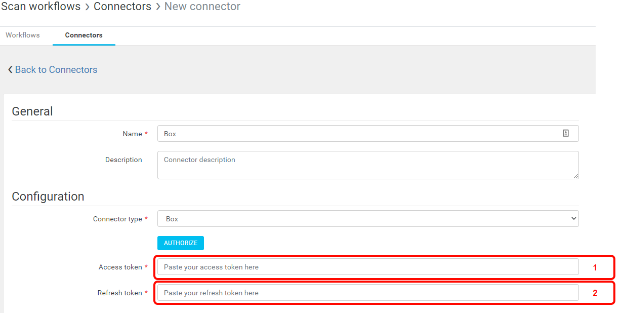623x313 pixels.
Task: Click the New connector breadcrumb title
Action: click(x=202, y=7)
